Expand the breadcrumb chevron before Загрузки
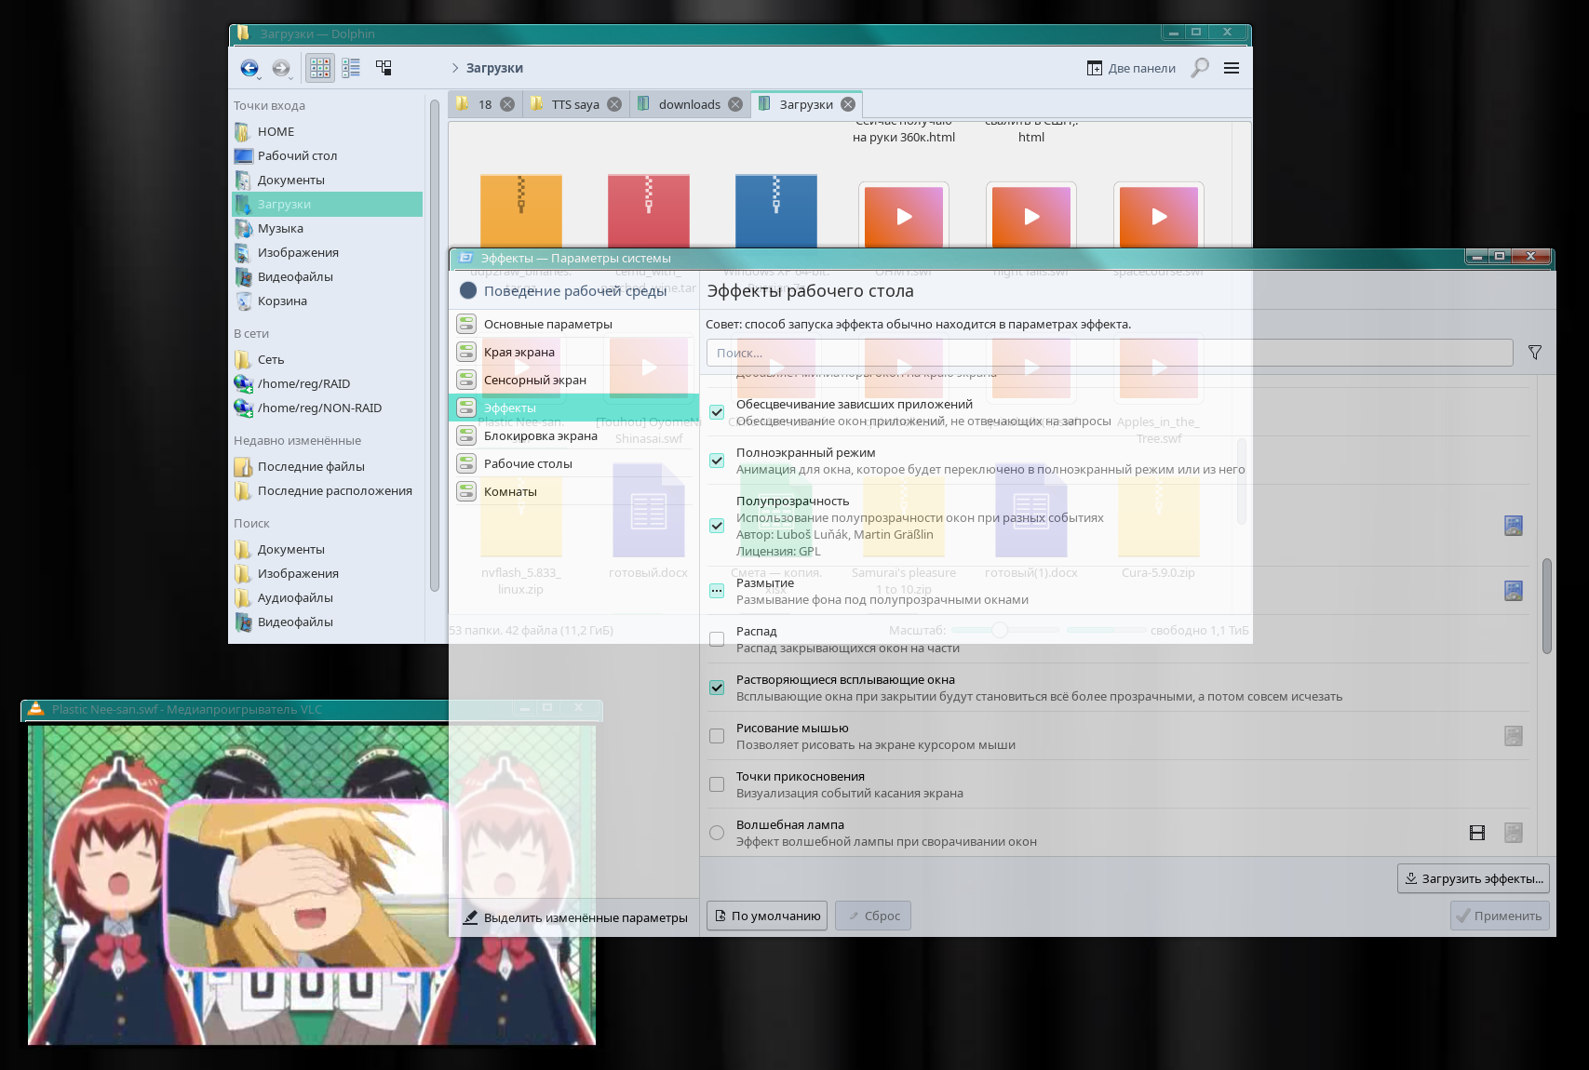The height and width of the screenshot is (1070, 1589). [x=455, y=68]
